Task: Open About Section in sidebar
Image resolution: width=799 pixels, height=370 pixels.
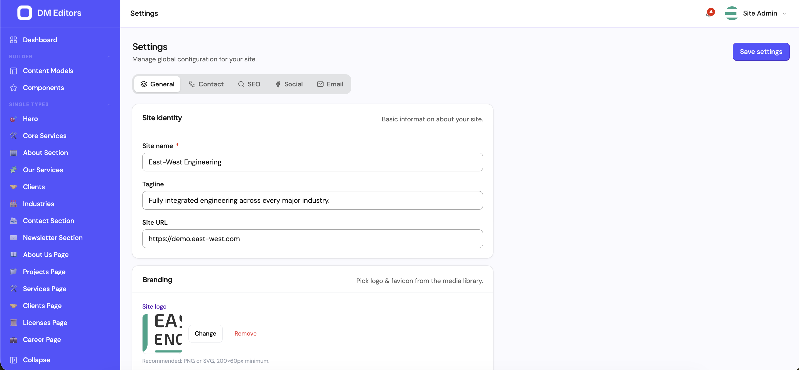Action: pos(45,153)
